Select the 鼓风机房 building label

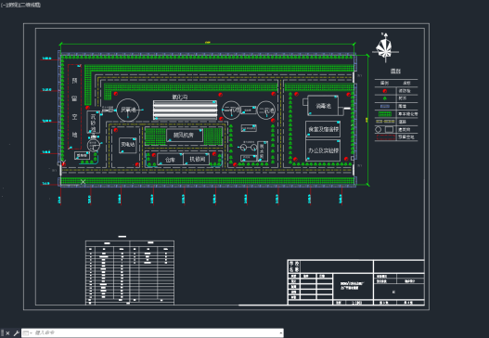(184, 136)
